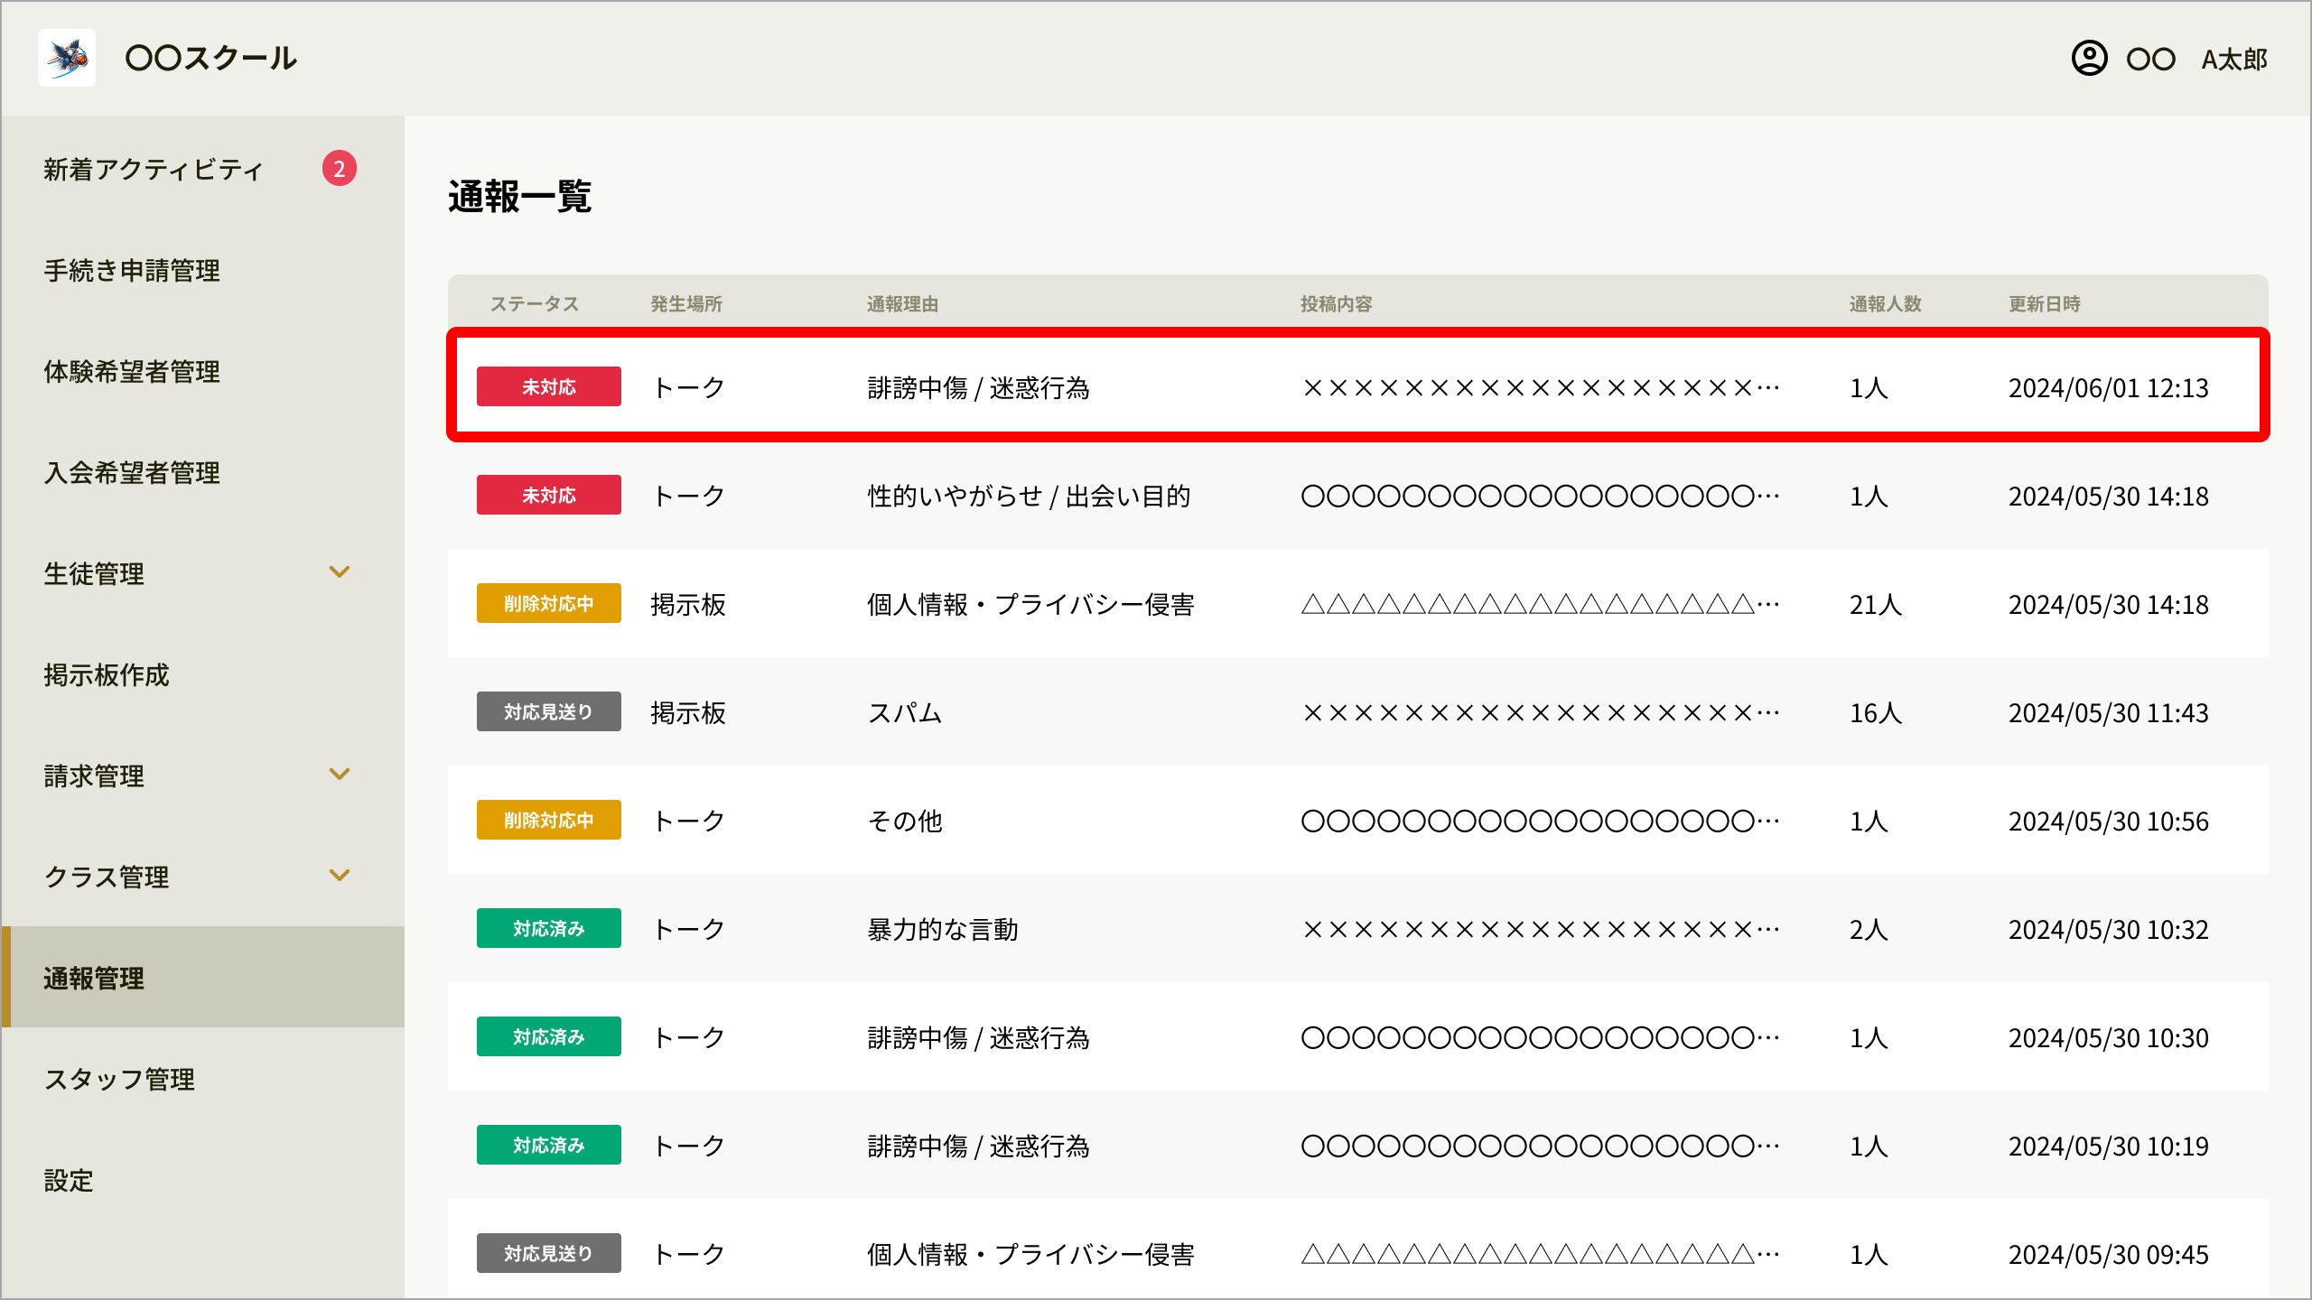Click date 2024/05/30 09:45

point(2108,1254)
